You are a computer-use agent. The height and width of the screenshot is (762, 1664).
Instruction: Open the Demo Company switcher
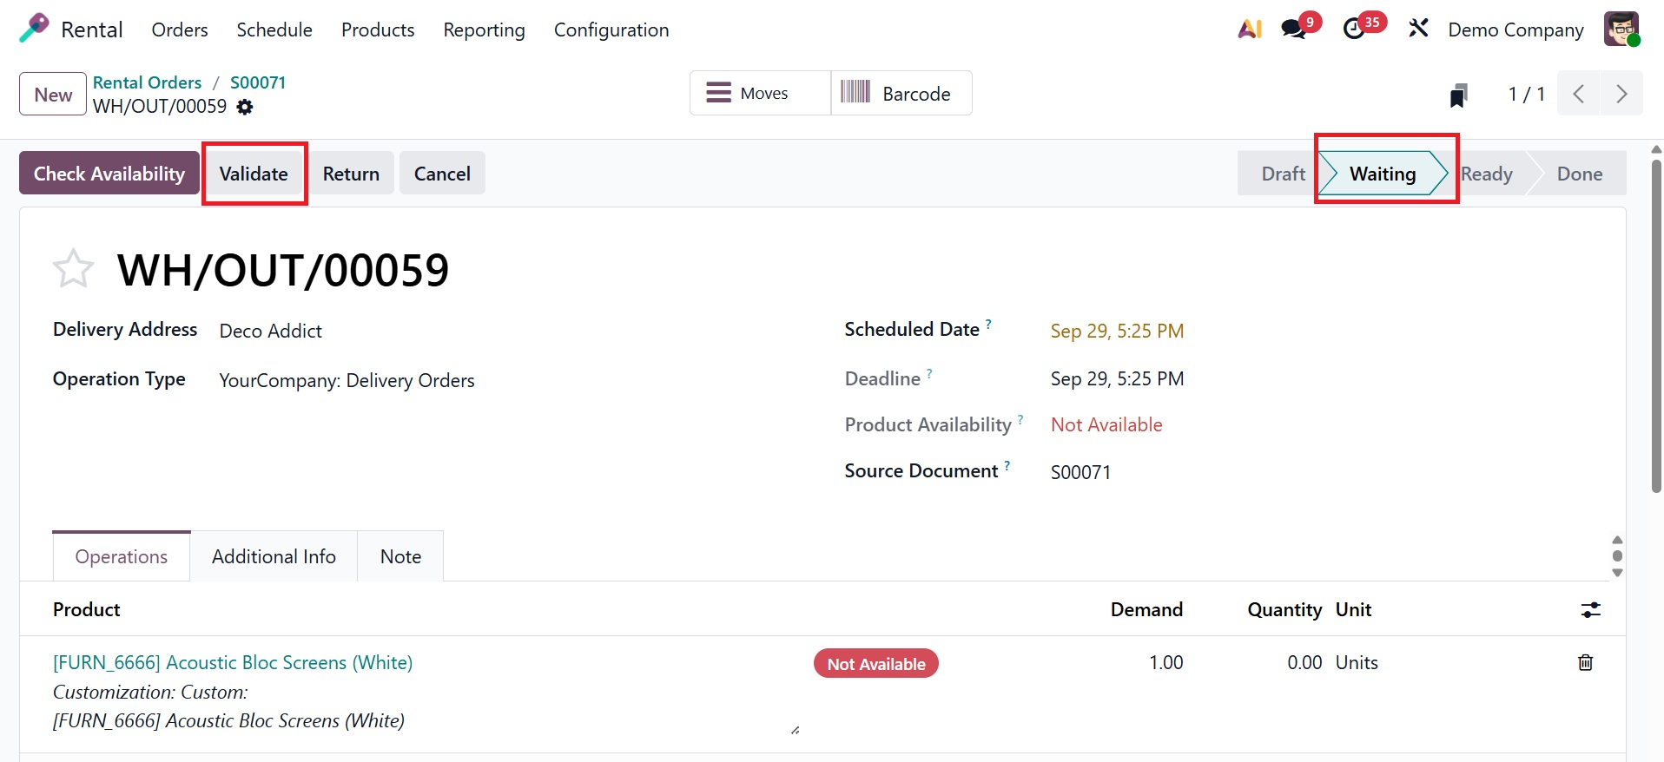(x=1515, y=30)
